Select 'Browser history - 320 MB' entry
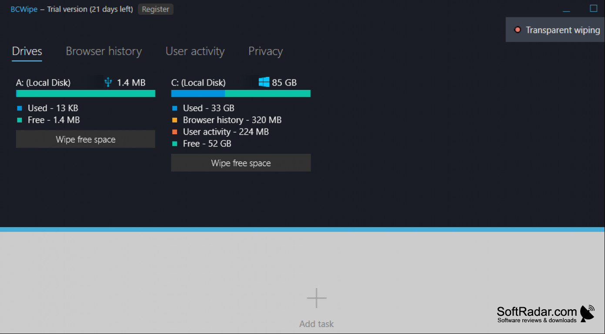The width and height of the screenshot is (605, 334). 232,120
